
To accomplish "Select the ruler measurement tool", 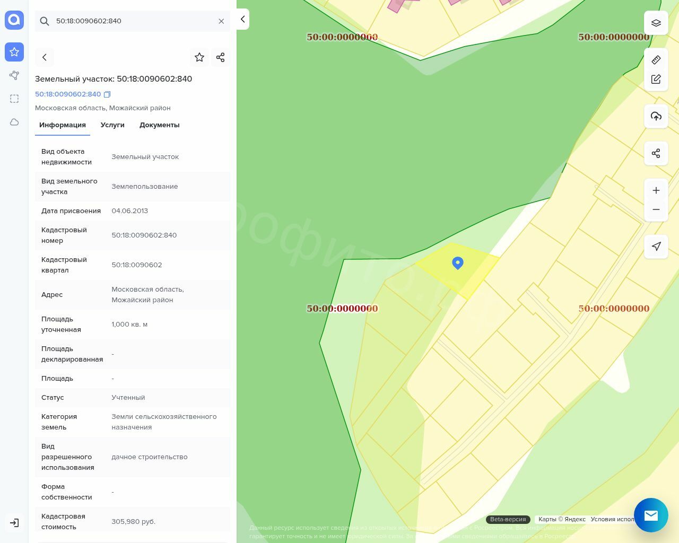I will point(656,60).
